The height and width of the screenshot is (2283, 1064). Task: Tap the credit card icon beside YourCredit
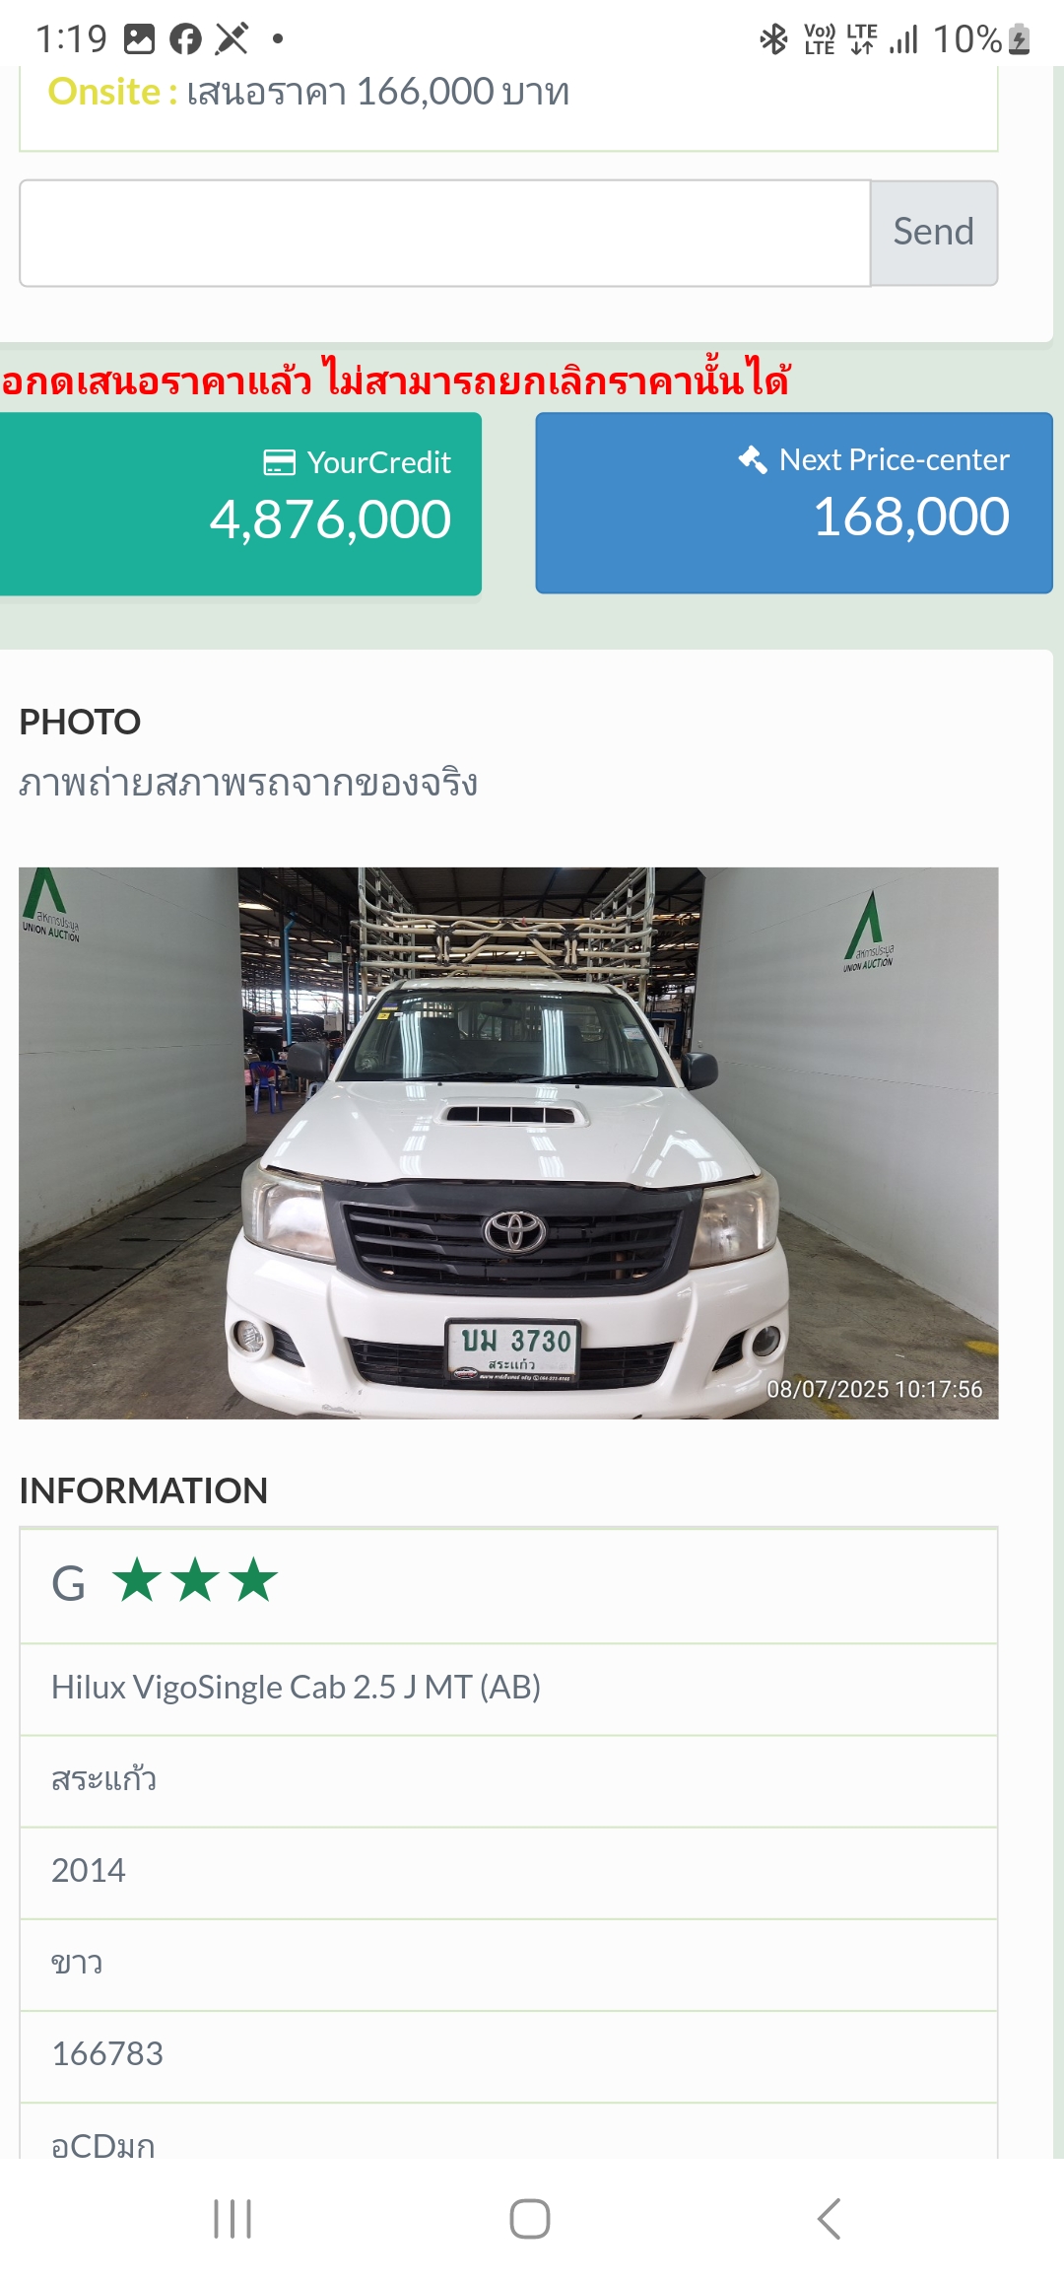(280, 462)
